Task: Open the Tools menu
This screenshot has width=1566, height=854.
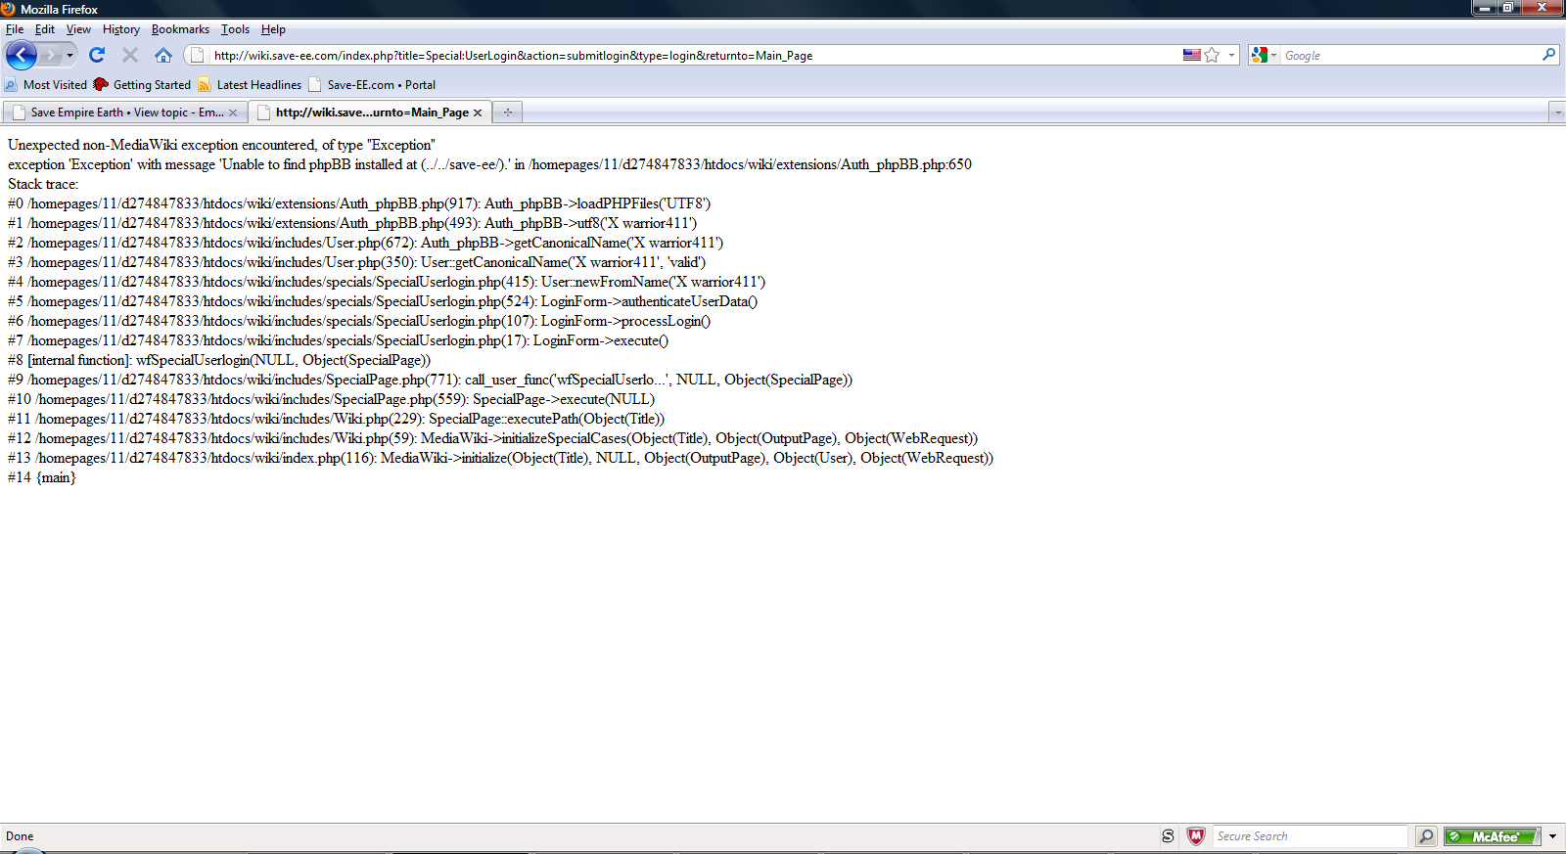Action: coord(235,29)
